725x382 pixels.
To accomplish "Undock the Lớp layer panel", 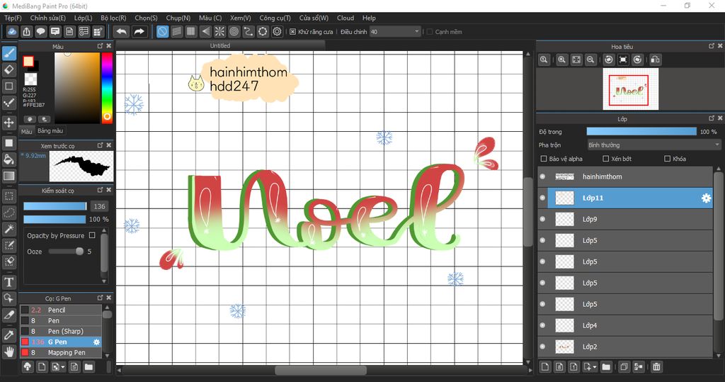I will (712, 118).
